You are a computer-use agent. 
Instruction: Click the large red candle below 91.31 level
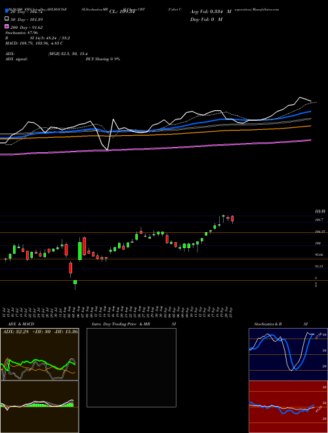[x=71, y=268]
